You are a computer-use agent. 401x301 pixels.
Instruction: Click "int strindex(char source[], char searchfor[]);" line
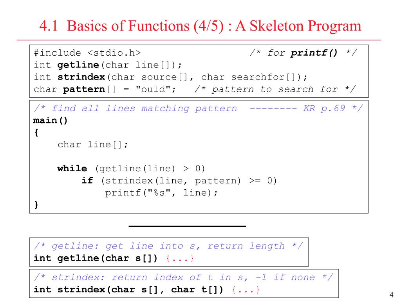[171, 77]
